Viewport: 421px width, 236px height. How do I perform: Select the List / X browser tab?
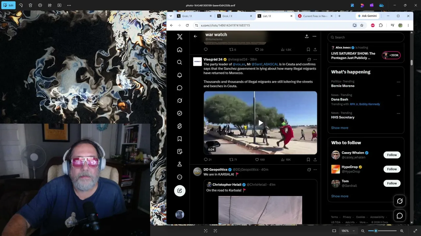275,16
